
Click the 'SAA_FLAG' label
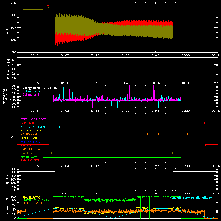pos(27,146)
